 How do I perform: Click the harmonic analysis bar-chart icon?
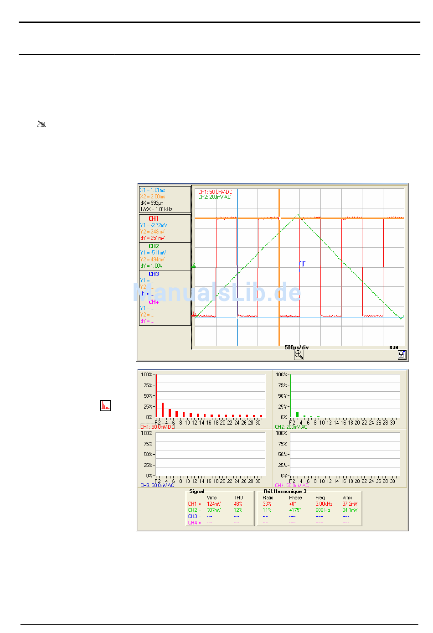coord(105,405)
